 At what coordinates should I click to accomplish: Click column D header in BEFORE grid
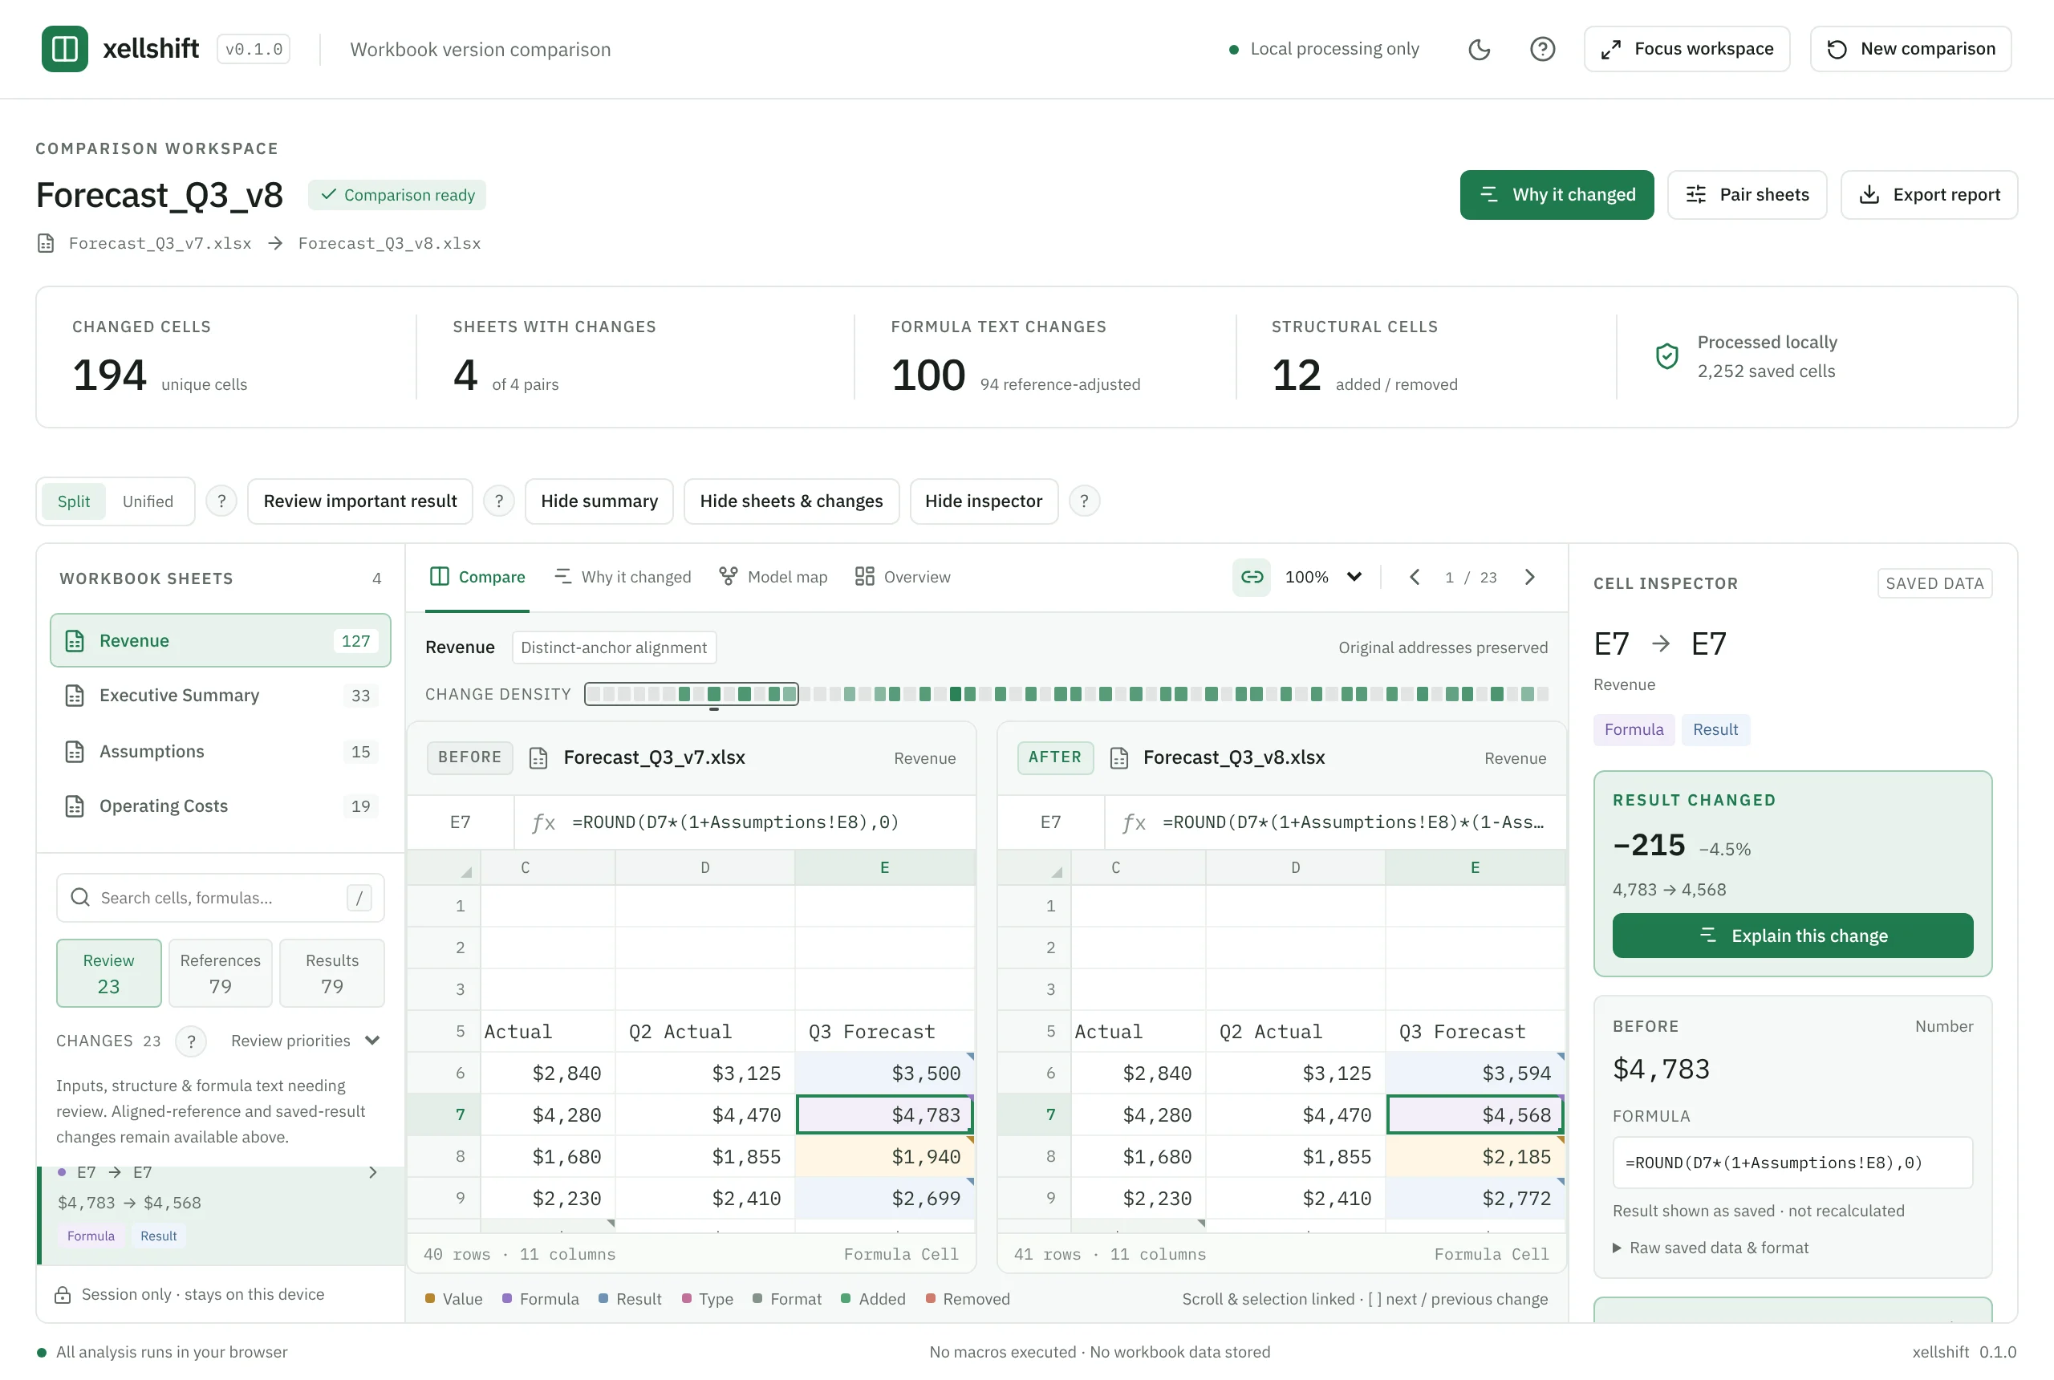705,868
